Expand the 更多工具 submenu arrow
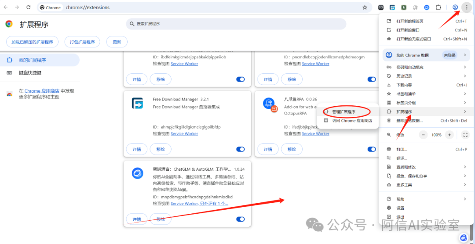The height and width of the screenshot is (244, 475). (x=465, y=185)
